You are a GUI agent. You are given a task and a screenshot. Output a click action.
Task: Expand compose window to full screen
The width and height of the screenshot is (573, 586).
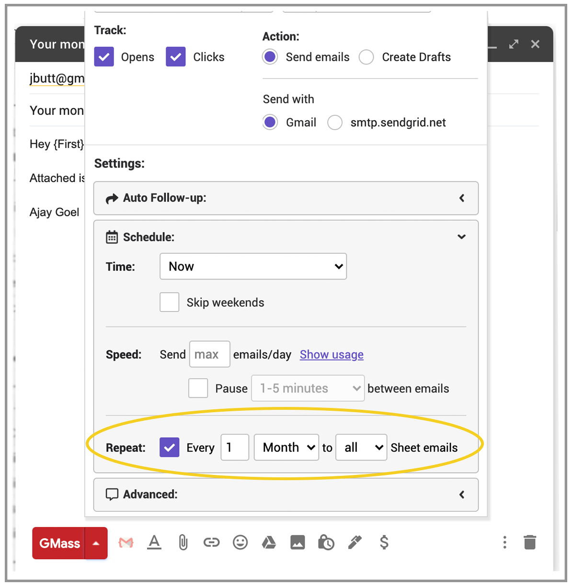(x=514, y=44)
